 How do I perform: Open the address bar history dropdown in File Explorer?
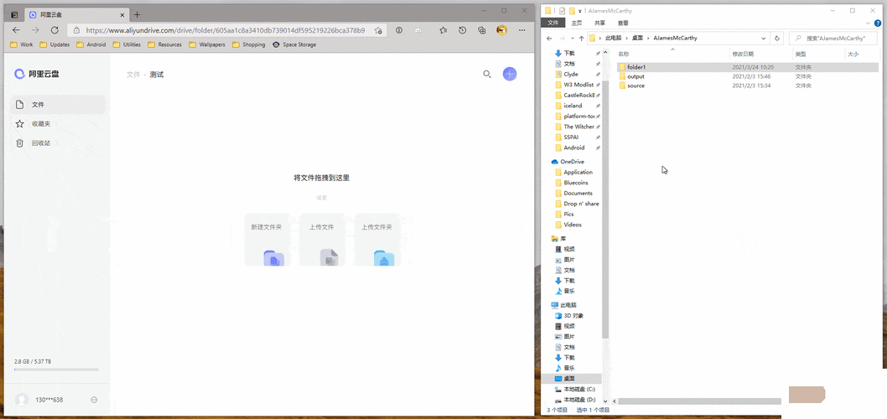(764, 39)
